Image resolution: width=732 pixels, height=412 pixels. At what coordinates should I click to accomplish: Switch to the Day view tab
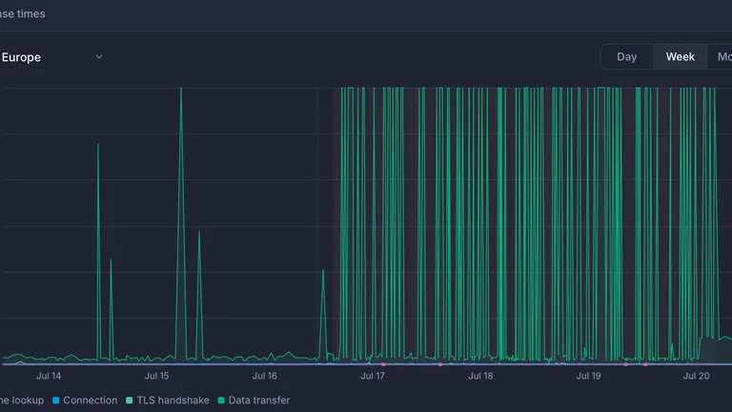626,57
